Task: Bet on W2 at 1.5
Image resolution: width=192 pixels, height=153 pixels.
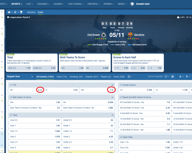Action: tap(97, 90)
